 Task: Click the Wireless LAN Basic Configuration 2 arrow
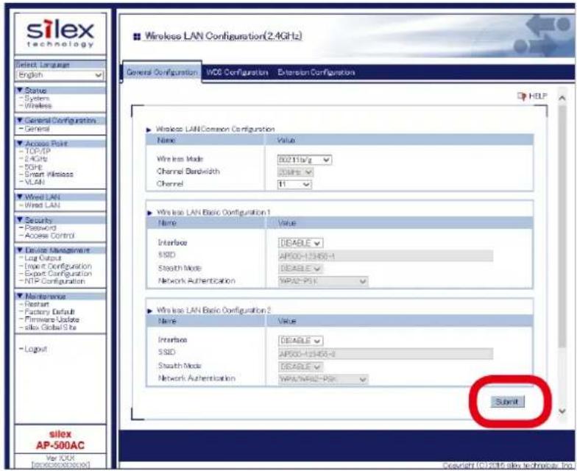149,311
